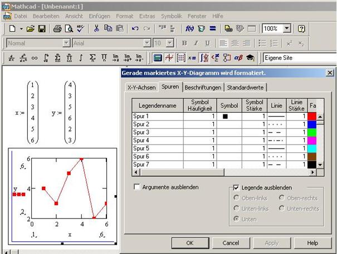This screenshot has width=337, height=254.
Task: Select the red color swatch for Spur 1
Action: pyautogui.click(x=312, y=116)
